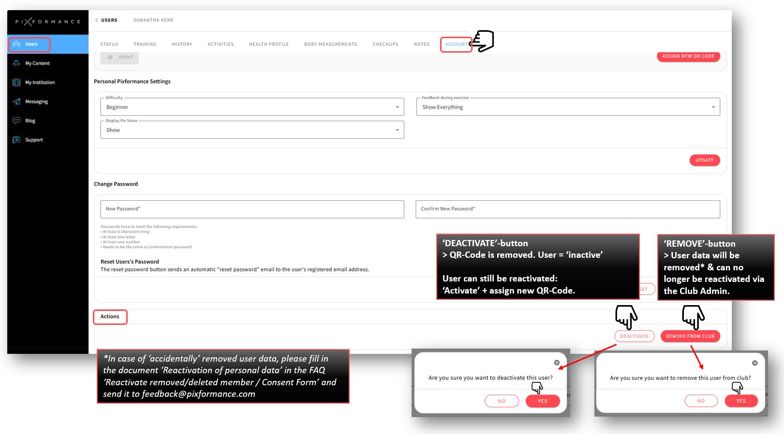Choose No in remove user dialog
The width and height of the screenshot is (784, 434).
click(x=701, y=401)
